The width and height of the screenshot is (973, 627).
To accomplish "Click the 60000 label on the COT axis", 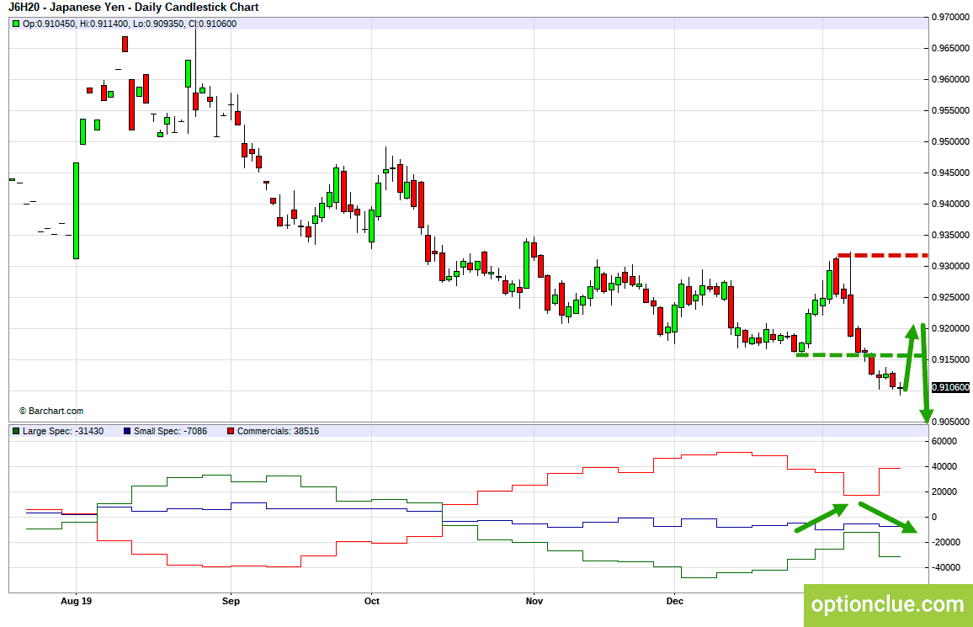I will tap(944, 442).
